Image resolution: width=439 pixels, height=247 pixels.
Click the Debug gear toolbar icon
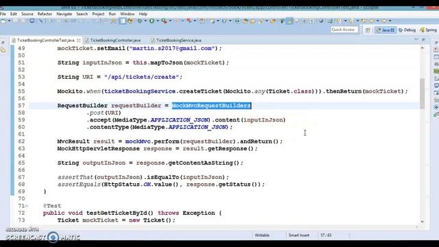(x=139, y=21)
